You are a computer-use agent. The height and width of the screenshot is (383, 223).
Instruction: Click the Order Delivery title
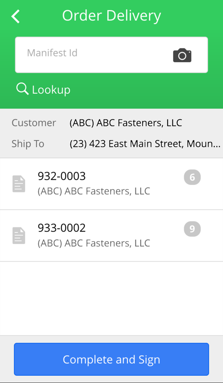pyautogui.click(x=111, y=16)
